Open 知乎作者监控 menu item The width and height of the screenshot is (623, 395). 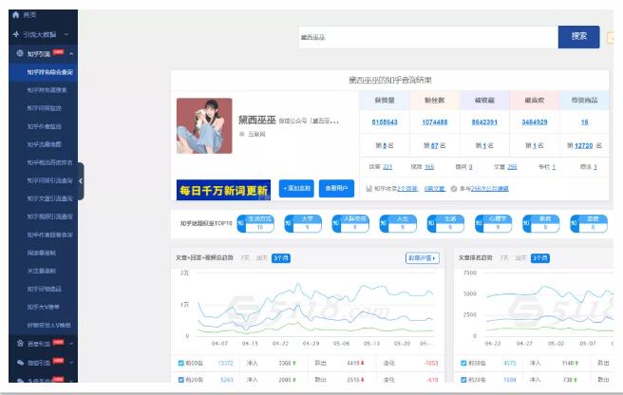point(44,126)
